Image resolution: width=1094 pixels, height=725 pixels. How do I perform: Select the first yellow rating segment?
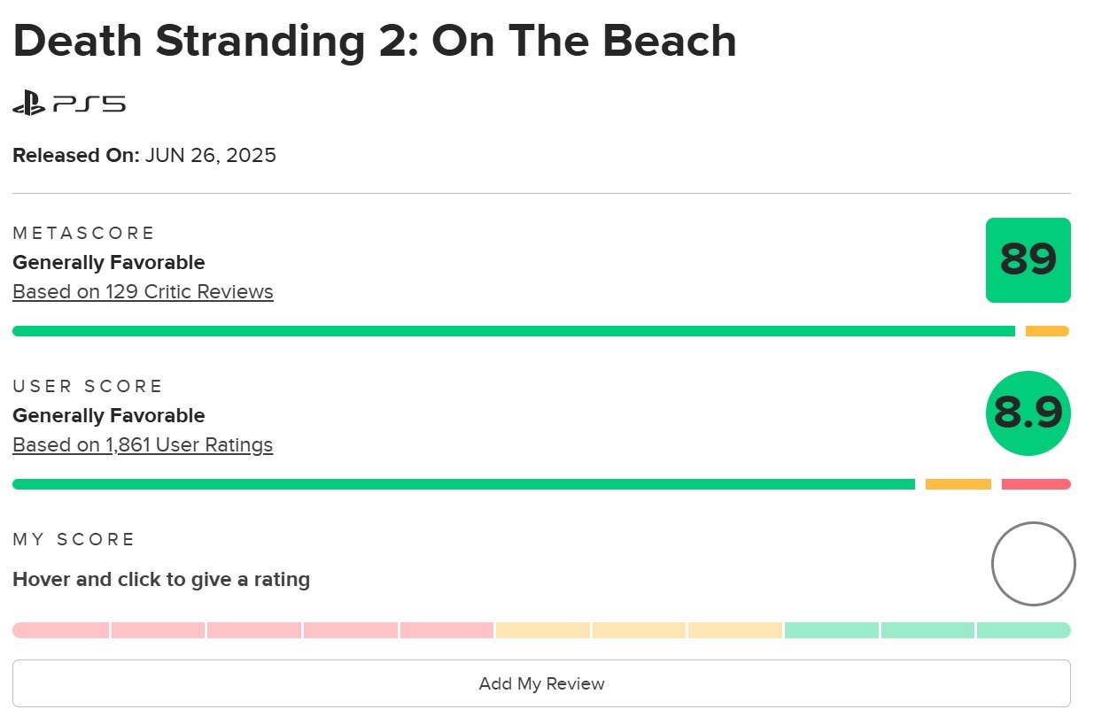tap(543, 630)
